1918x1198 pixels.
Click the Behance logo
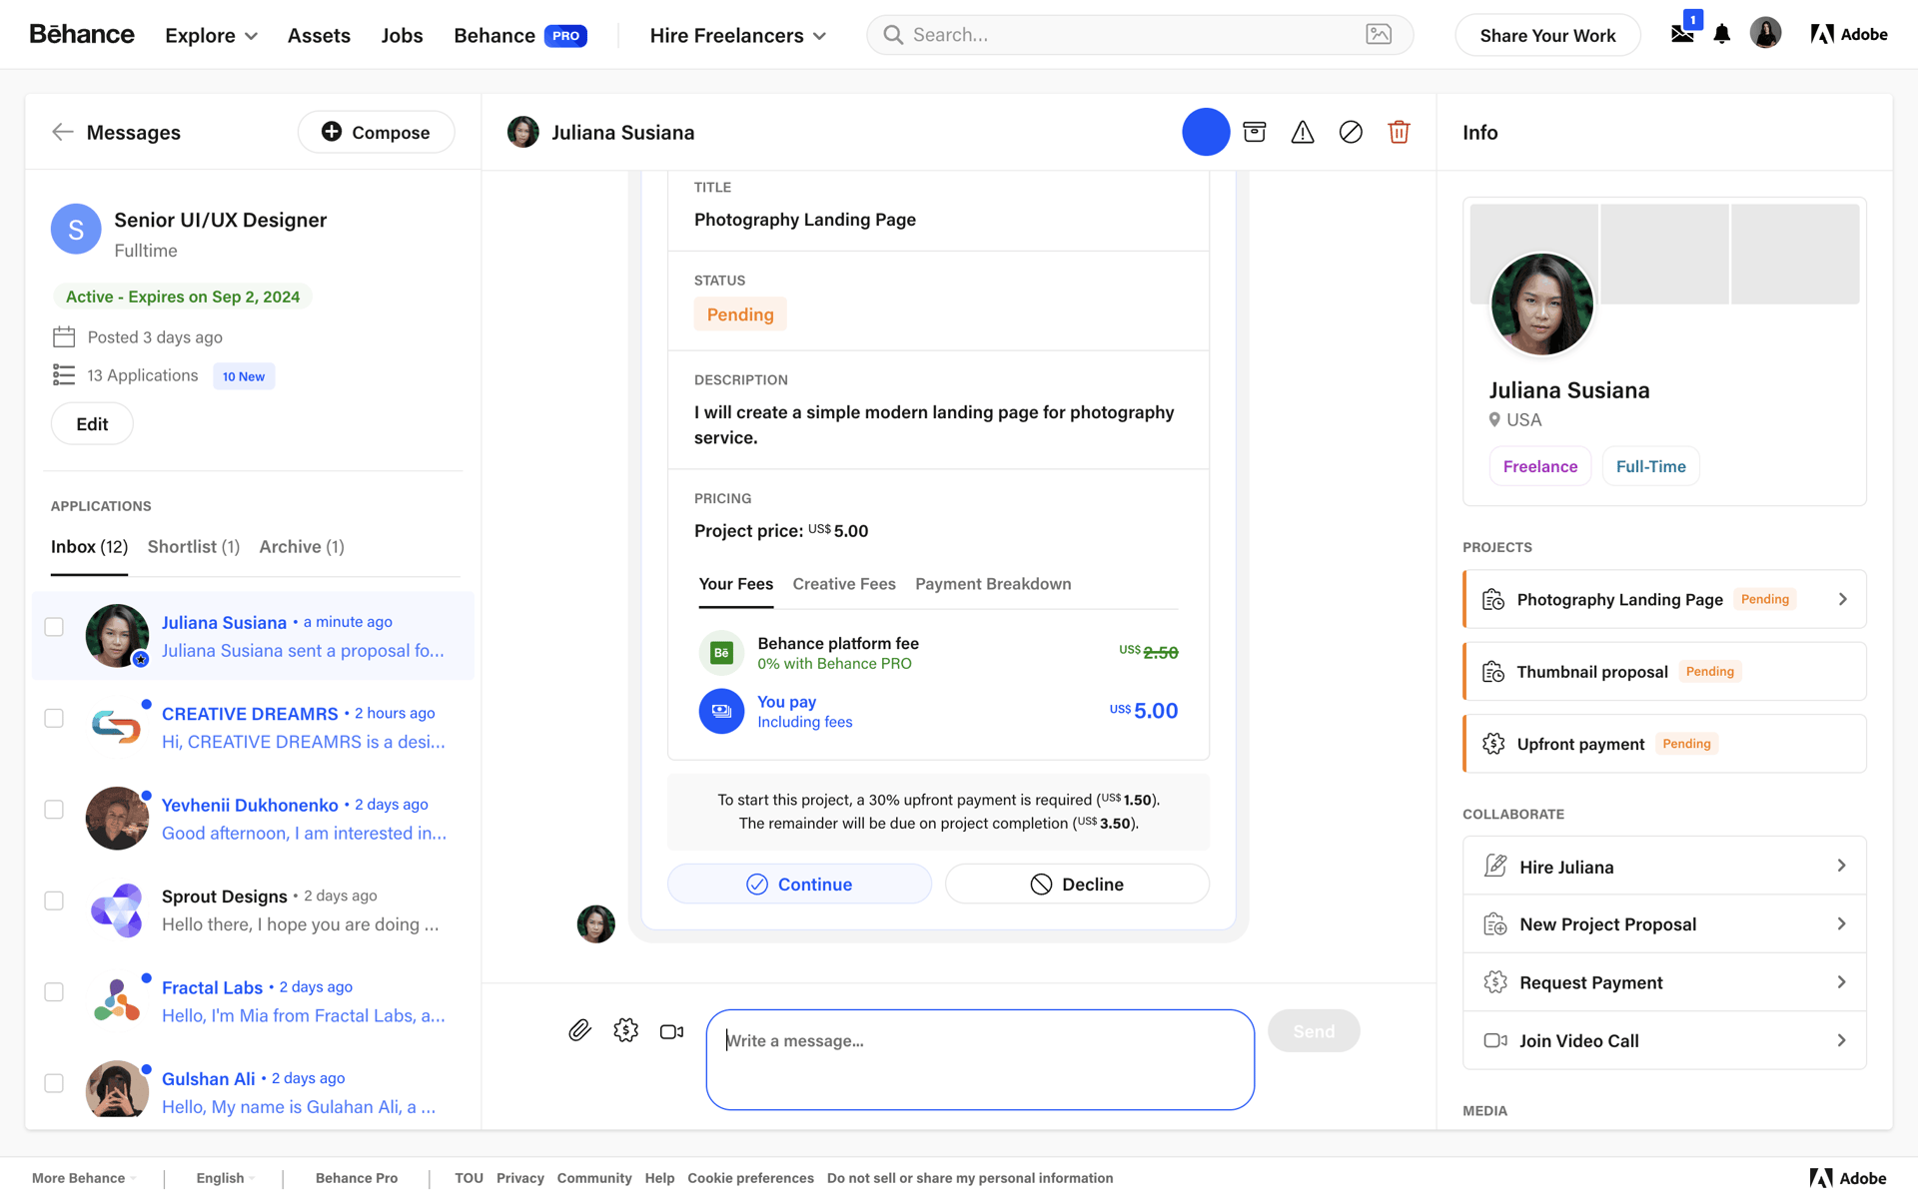pos(82,35)
